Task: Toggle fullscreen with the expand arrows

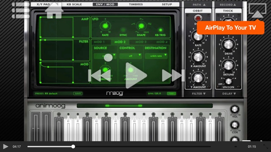Action: point(266,147)
